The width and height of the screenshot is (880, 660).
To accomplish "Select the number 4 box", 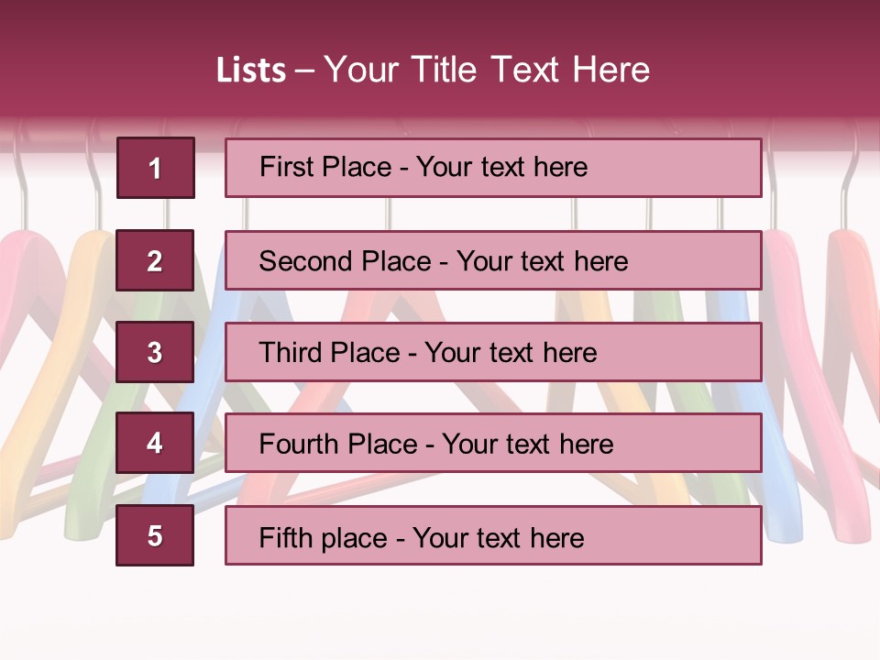I will (x=155, y=444).
